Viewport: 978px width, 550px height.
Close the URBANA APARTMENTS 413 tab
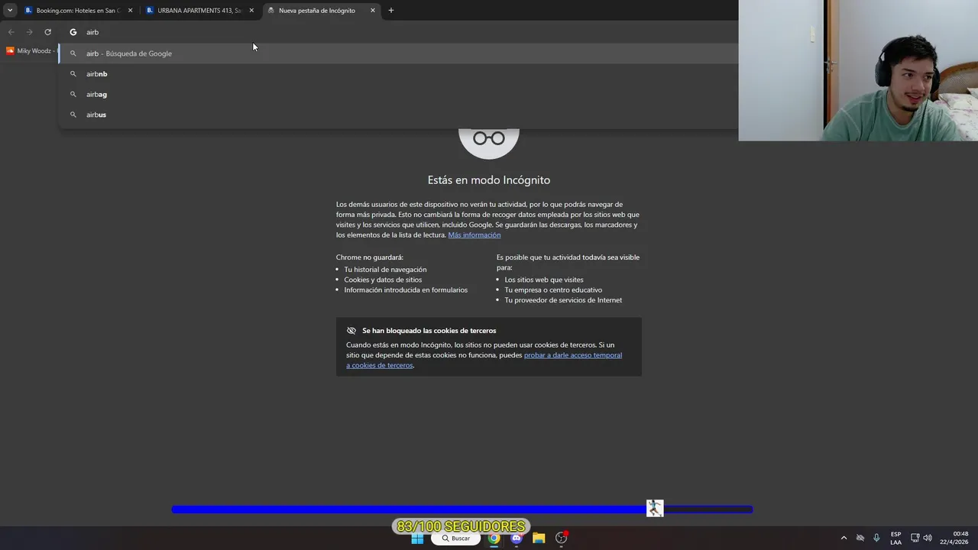click(251, 11)
